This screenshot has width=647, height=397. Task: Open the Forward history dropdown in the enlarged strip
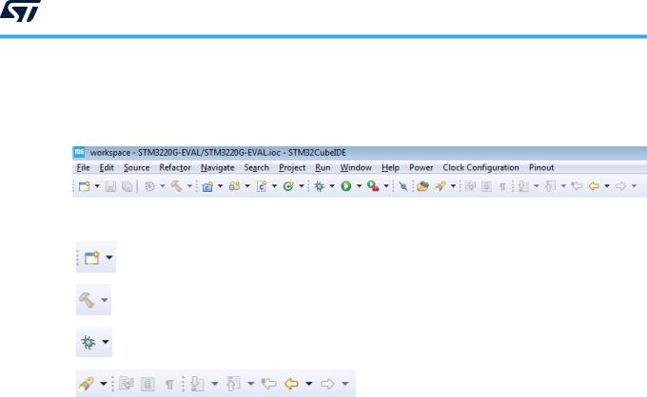click(x=345, y=384)
